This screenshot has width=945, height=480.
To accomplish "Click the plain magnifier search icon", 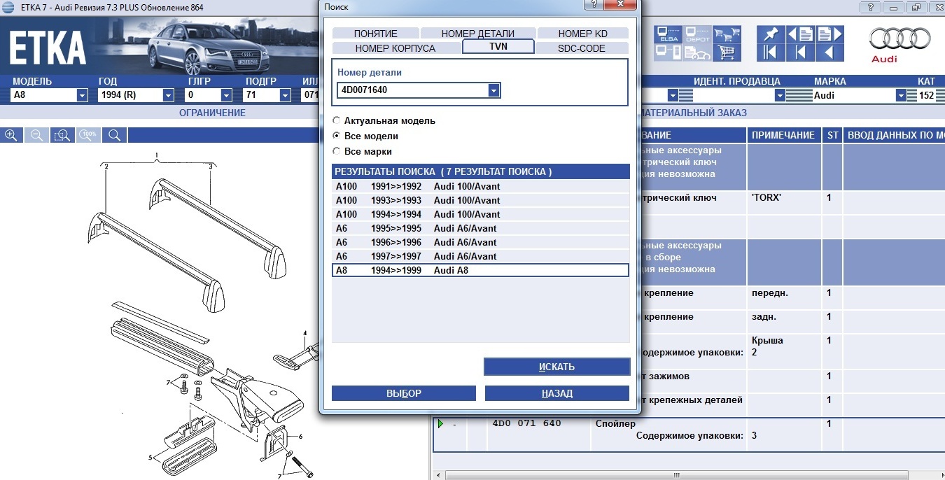I will (x=115, y=135).
